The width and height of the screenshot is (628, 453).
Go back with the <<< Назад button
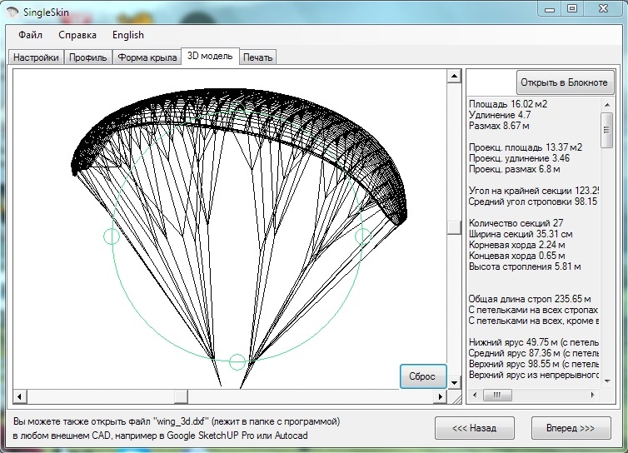tap(474, 428)
